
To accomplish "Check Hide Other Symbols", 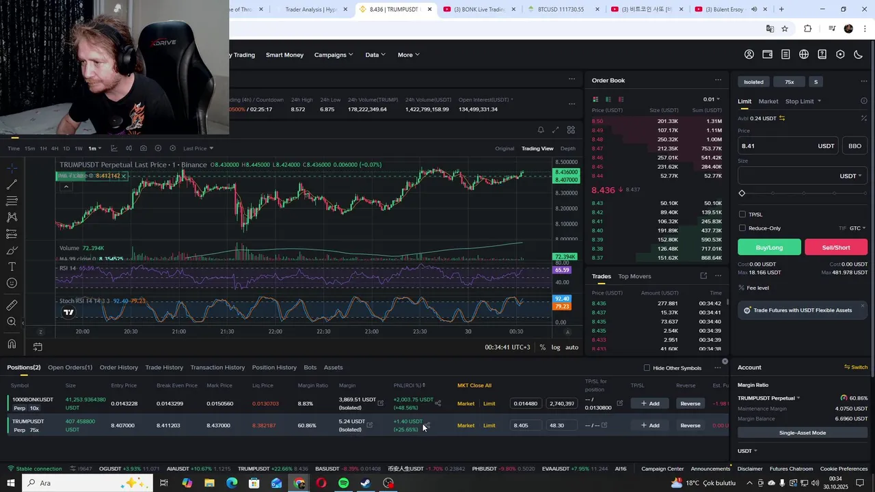I will click(x=647, y=368).
